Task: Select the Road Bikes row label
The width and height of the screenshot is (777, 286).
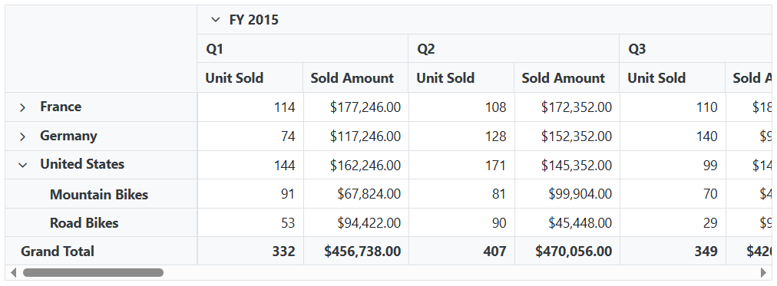Action: point(84,223)
